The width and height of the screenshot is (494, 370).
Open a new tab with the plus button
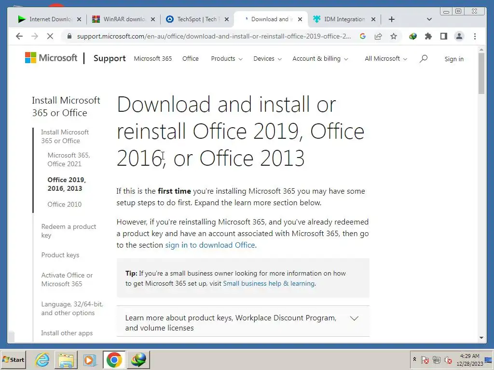[x=392, y=19]
